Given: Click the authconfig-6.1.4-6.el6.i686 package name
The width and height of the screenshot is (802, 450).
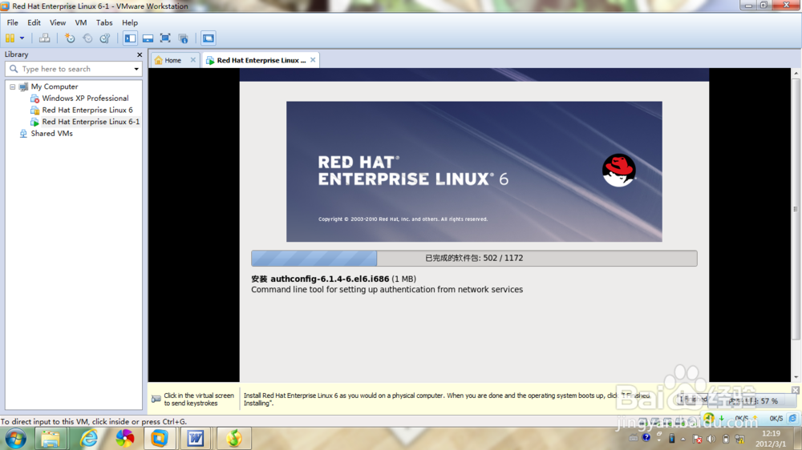Looking at the screenshot, I should 330,279.
